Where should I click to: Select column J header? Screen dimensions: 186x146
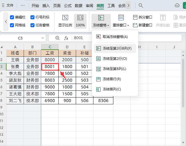[174, 47]
